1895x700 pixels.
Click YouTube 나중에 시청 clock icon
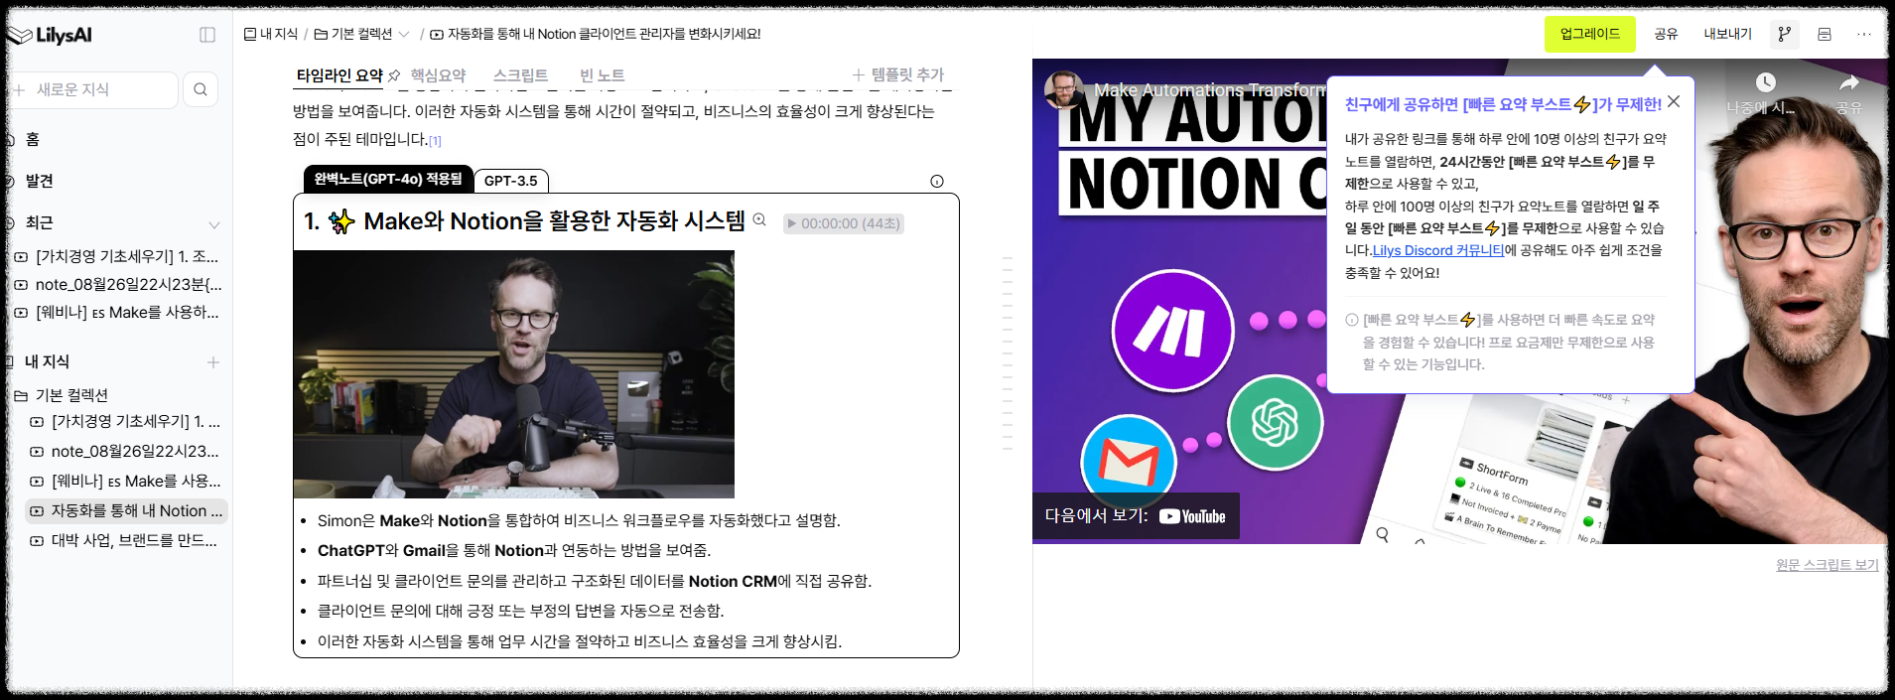coord(1765,83)
